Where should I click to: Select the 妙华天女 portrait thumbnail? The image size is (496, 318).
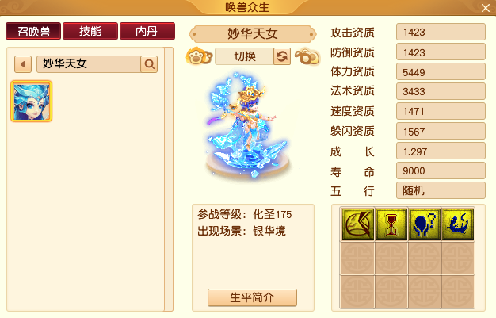32,102
